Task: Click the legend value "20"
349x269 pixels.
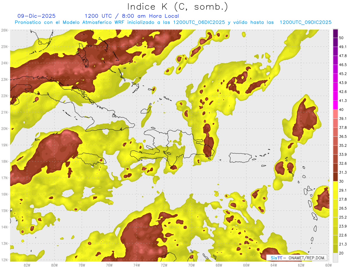Action: pyautogui.click(x=341, y=253)
